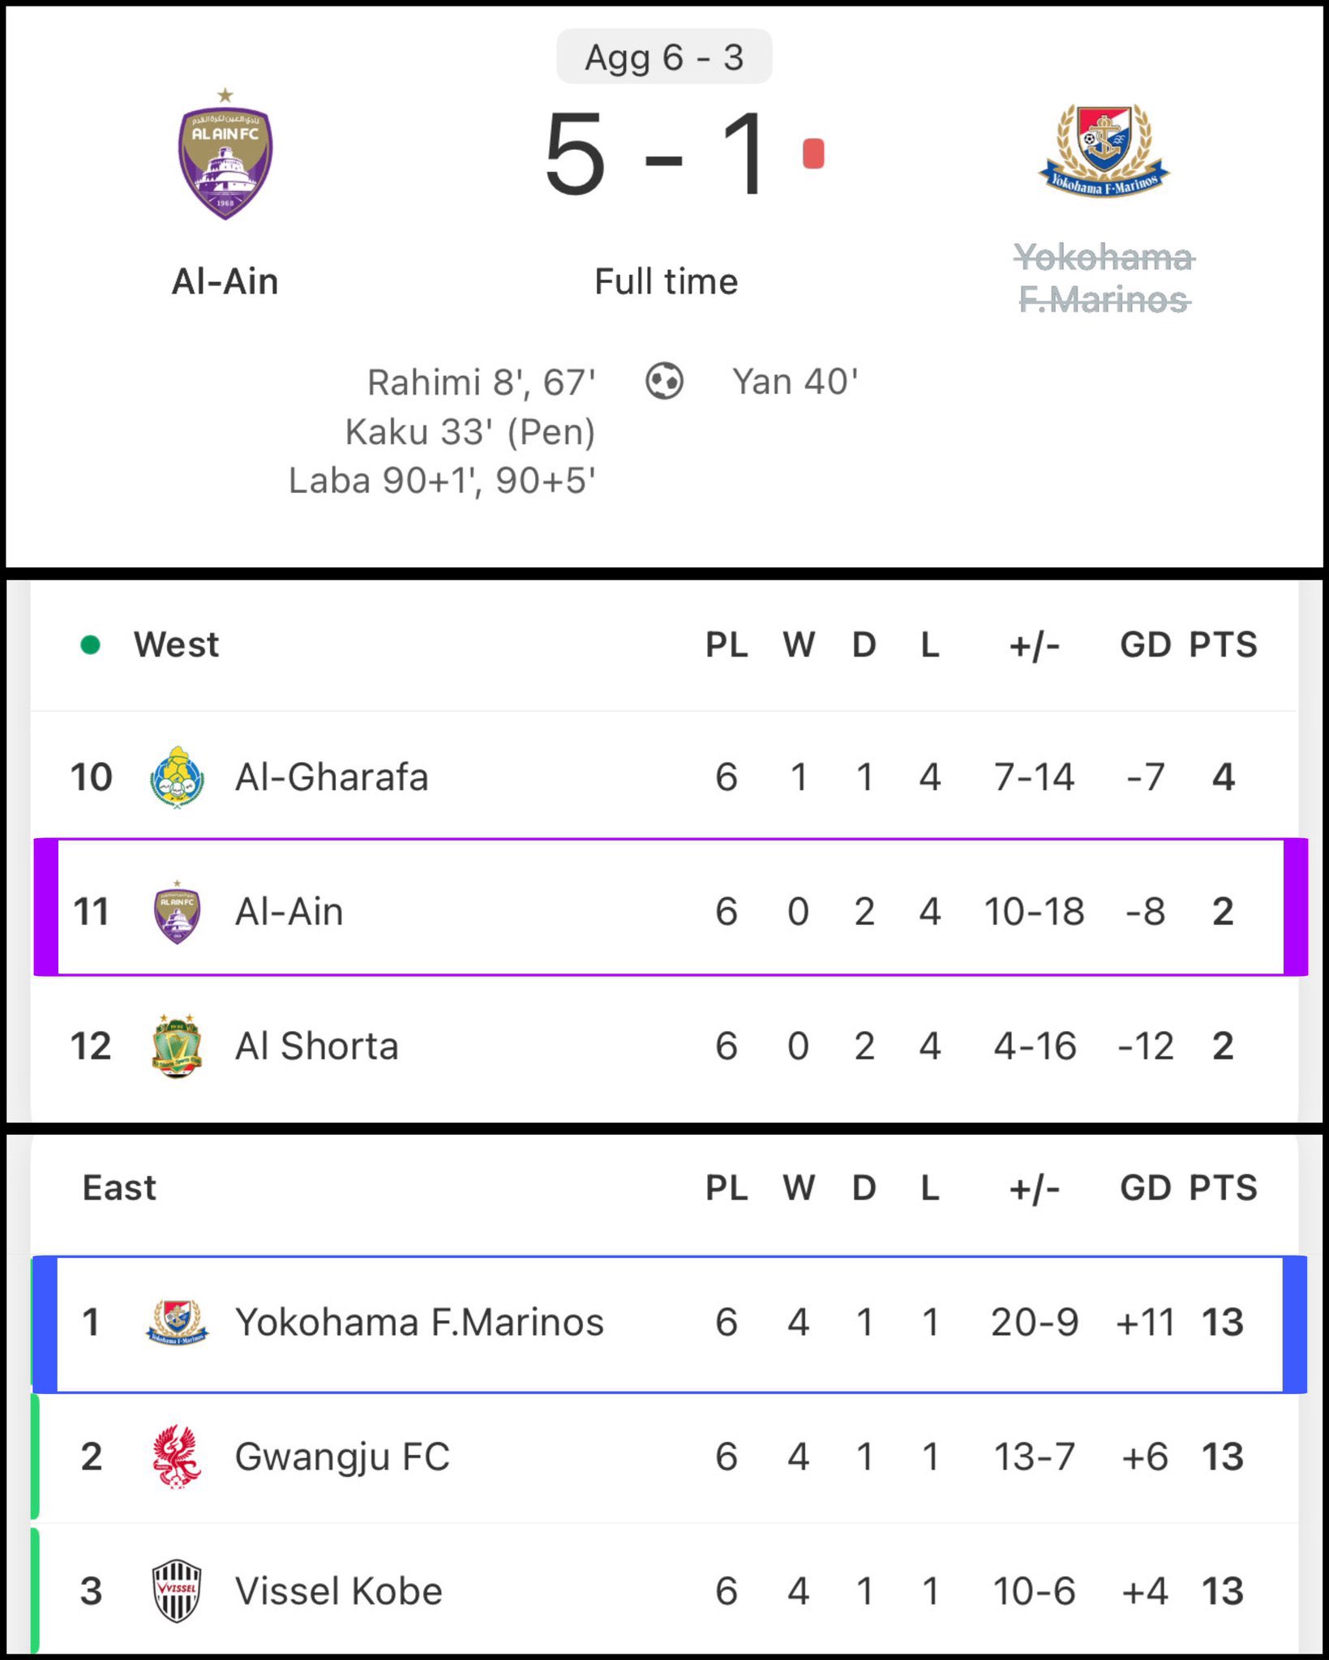Click the Al-Gharafa club logo
Image resolution: width=1329 pixels, height=1660 pixels.
pyautogui.click(x=177, y=778)
